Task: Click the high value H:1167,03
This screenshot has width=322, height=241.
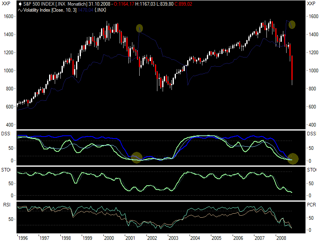Action: [145, 4]
